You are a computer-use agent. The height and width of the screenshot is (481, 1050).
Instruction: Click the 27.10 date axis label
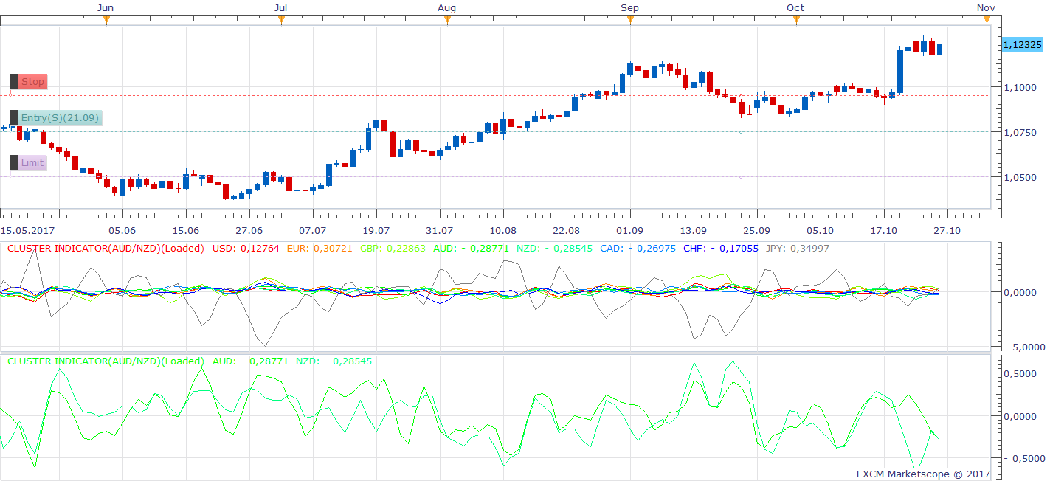[947, 231]
